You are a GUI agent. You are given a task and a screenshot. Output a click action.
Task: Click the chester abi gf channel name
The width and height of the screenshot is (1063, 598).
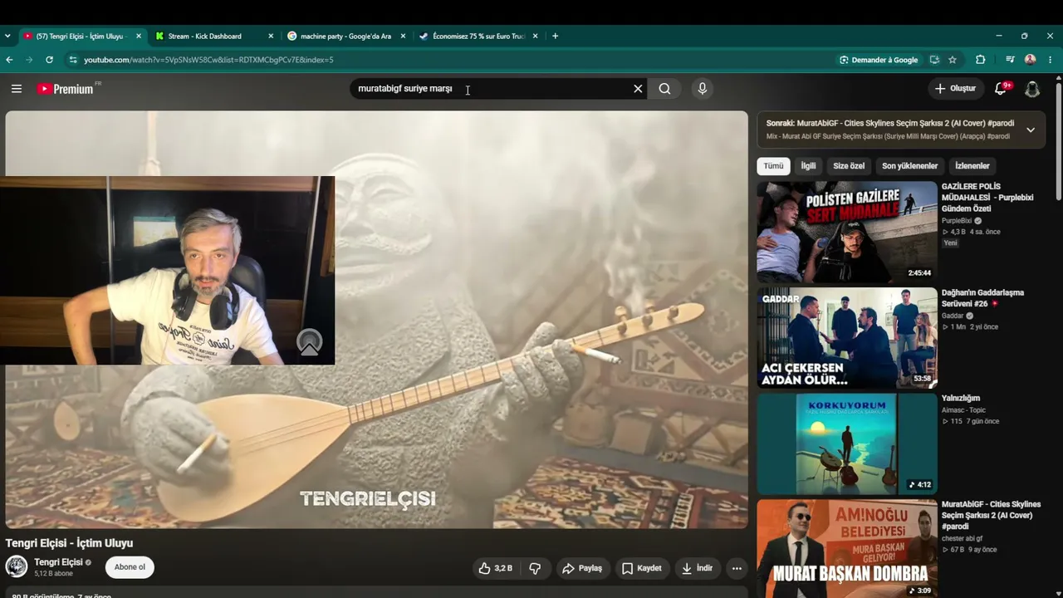click(963, 538)
